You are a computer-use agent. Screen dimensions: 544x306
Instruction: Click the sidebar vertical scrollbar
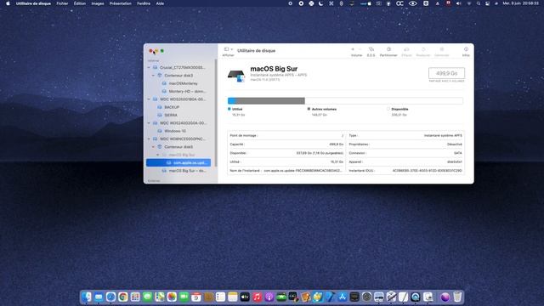tap(216, 113)
